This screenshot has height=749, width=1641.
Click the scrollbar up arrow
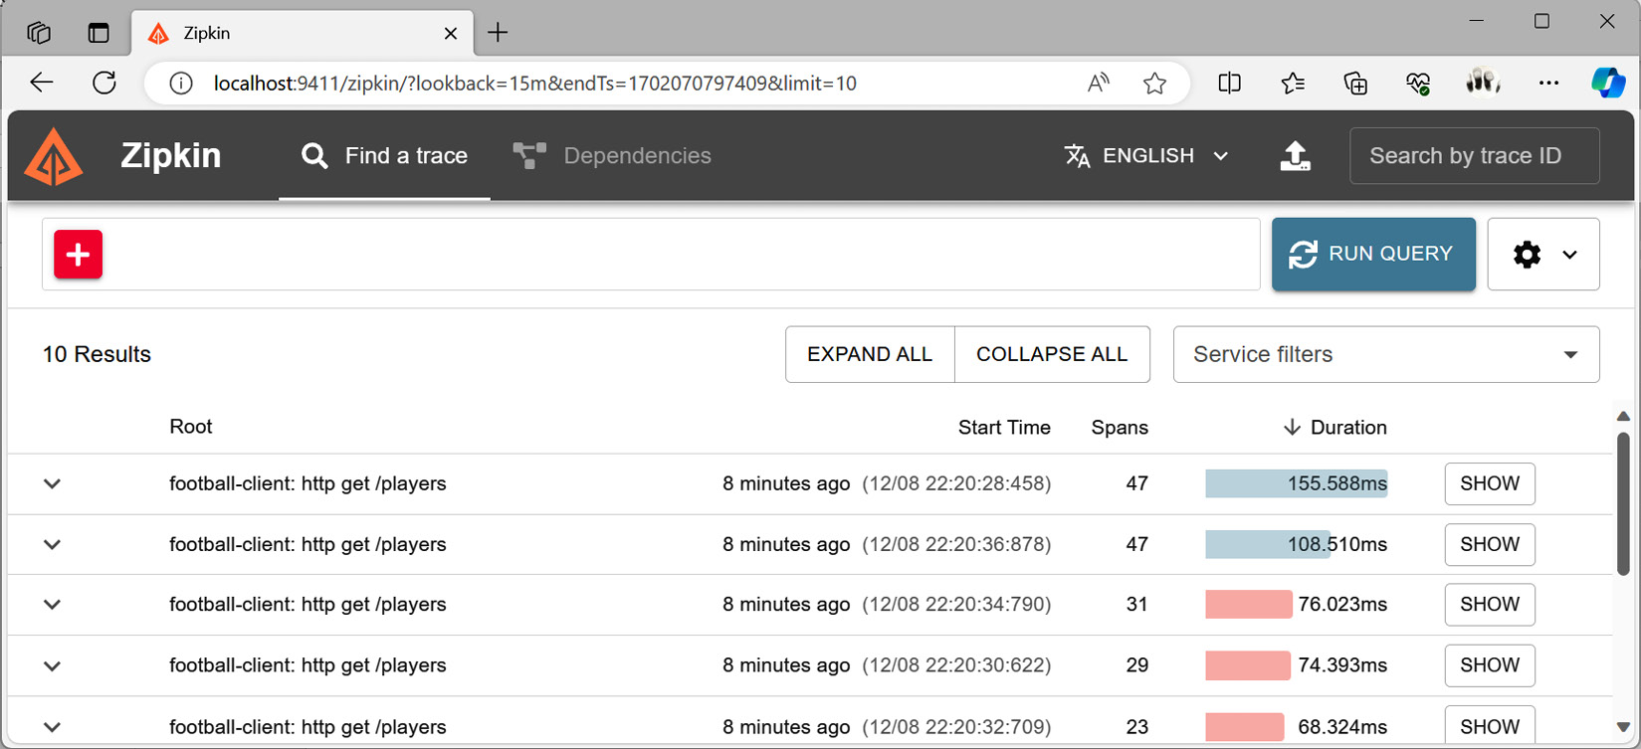[x=1623, y=417]
